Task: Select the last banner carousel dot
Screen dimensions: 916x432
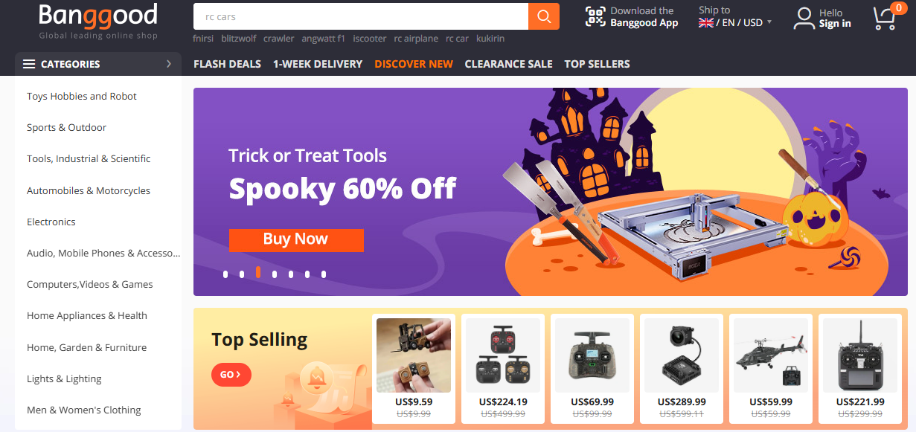Action: pos(324,274)
